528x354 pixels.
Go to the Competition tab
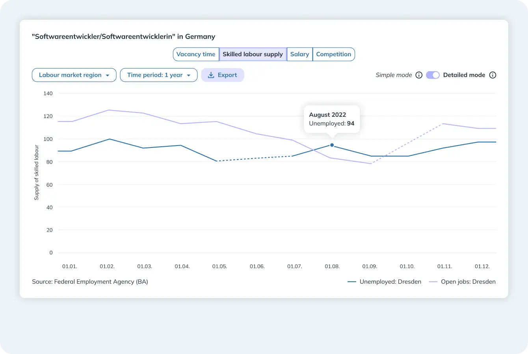333,54
